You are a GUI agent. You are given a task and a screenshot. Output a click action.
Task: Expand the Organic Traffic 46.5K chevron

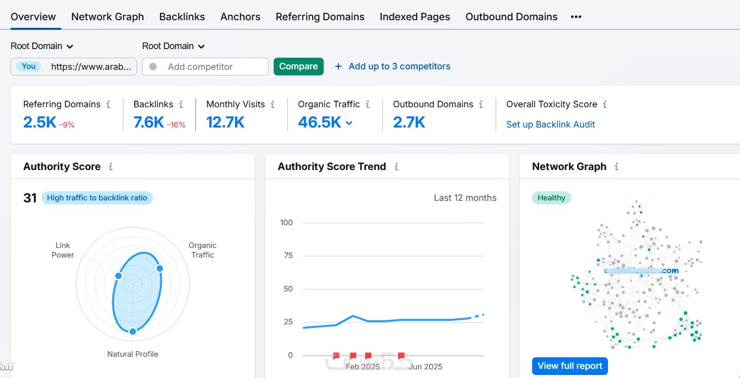click(349, 122)
